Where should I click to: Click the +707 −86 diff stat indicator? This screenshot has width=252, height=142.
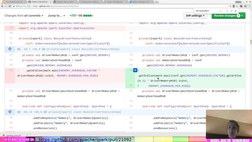coord(82,16)
